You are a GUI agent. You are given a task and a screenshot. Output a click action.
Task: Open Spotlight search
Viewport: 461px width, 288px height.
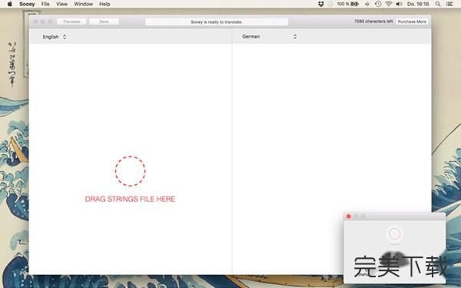[438, 4]
